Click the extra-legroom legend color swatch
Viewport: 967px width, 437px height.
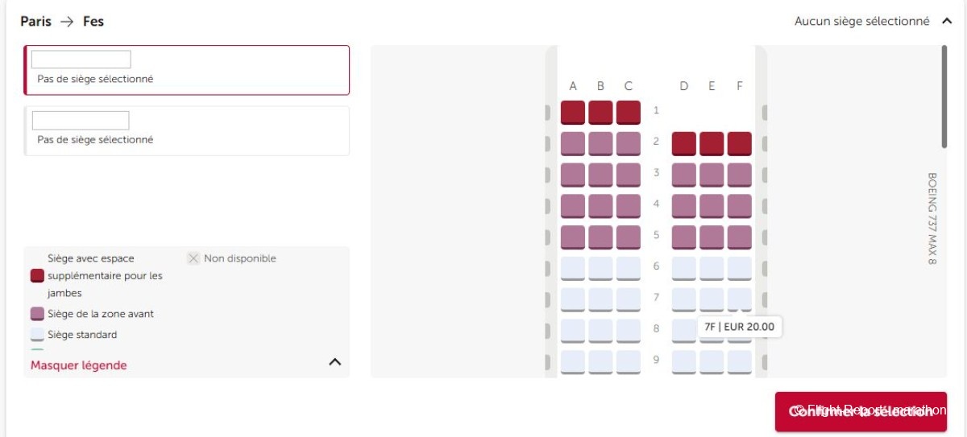pyautogui.click(x=37, y=276)
